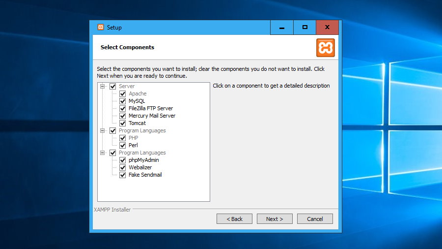The width and height of the screenshot is (442, 249).
Task: Select the Fake Sendmail label
Action: [x=145, y=175]
